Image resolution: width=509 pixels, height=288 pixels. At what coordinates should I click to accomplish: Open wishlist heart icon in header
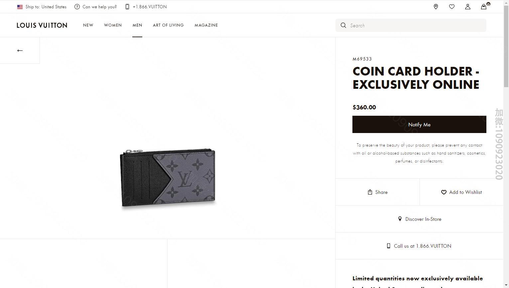452,7
